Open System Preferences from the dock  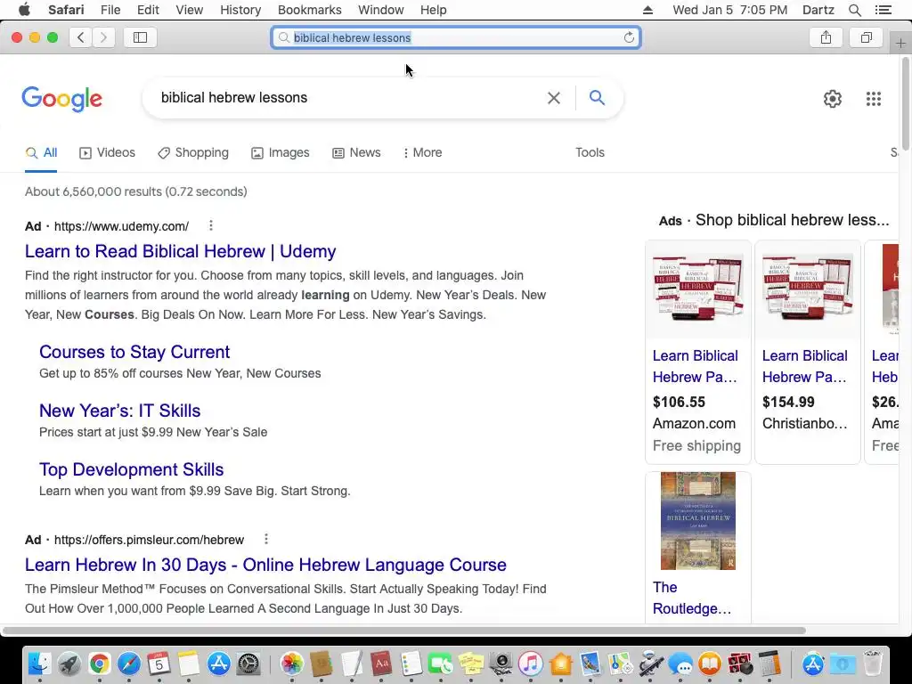tap(249, 664)
